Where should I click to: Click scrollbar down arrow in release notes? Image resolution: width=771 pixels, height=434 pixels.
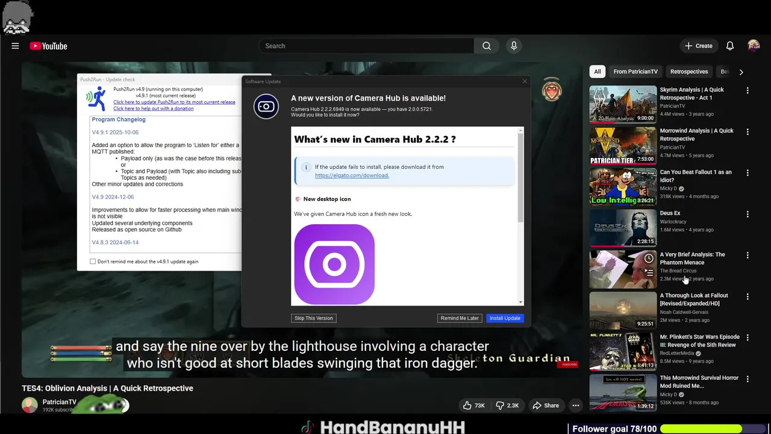[x=520, y=302]
